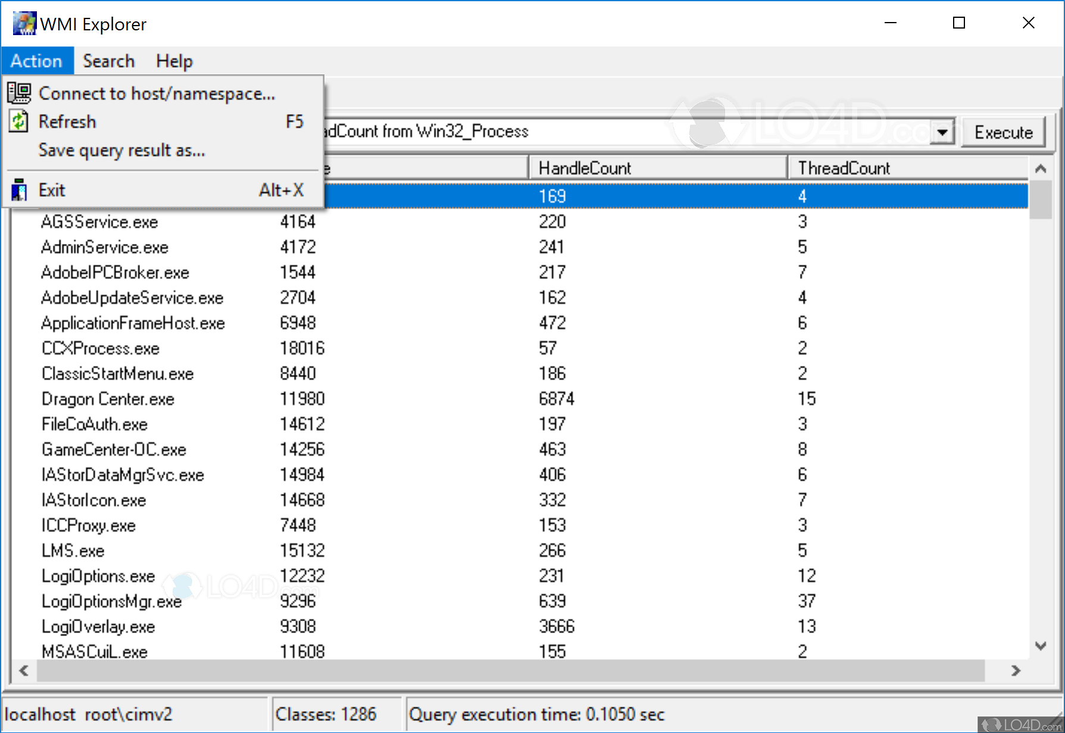This screenshot has height=733, width=1065.
Task: Select the Dragon Center.exe row
Action: (520, 399)
